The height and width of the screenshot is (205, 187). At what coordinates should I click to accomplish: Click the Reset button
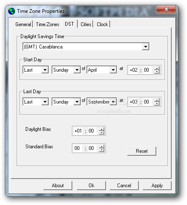click(x=142, y=151)
